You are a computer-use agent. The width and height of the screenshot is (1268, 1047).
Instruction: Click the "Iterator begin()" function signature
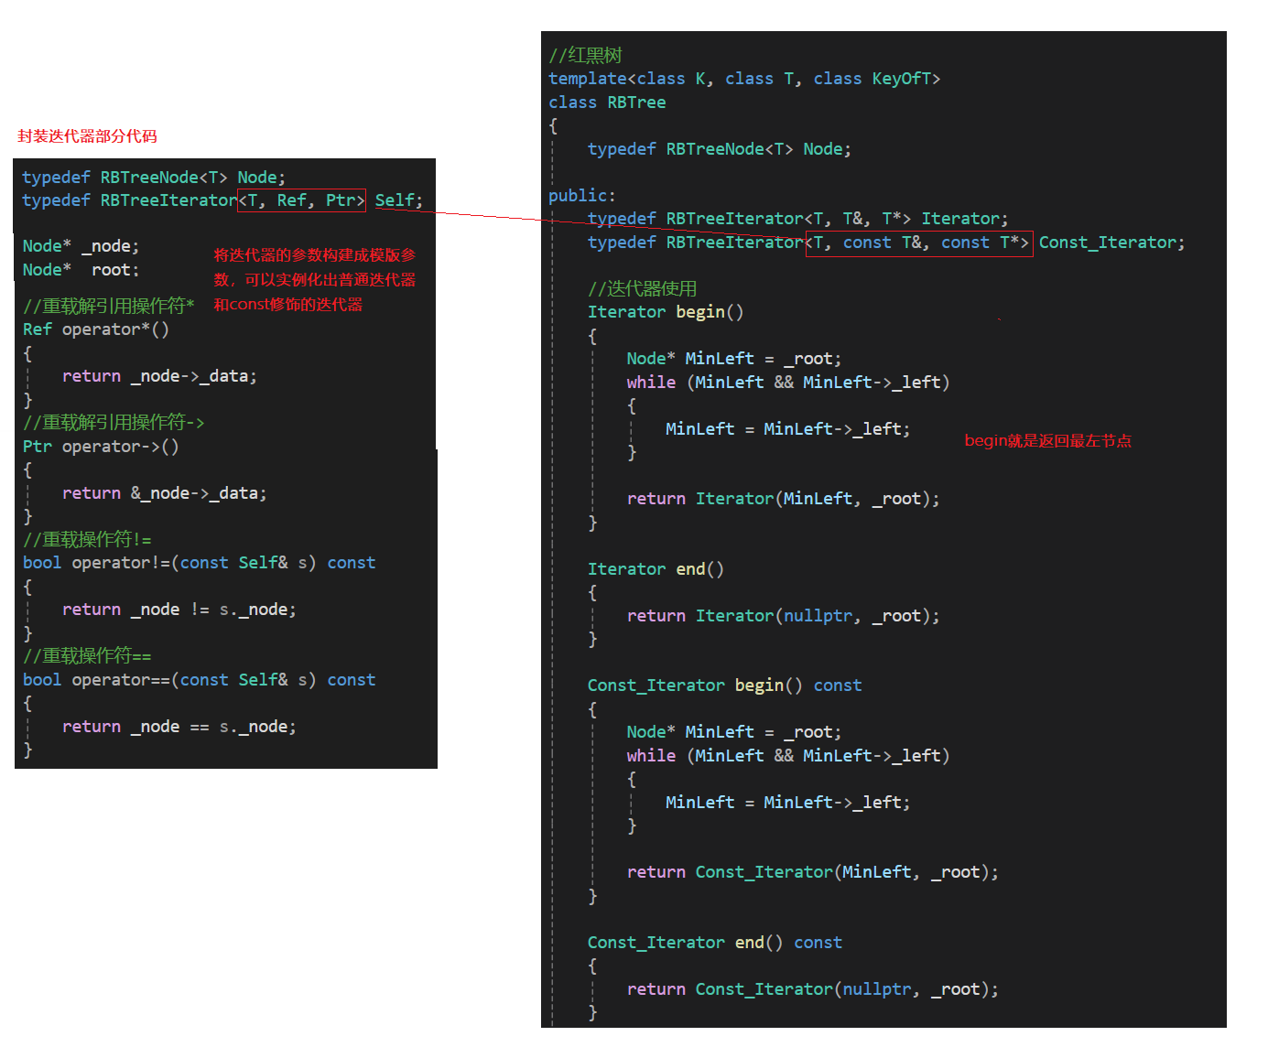pos(666,312)
